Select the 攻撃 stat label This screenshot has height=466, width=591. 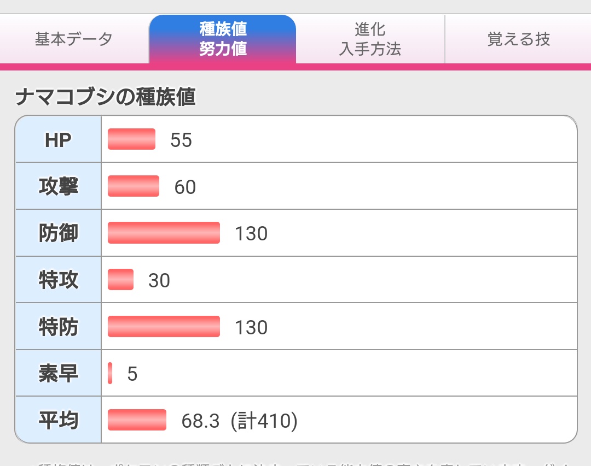click(58, 187)
